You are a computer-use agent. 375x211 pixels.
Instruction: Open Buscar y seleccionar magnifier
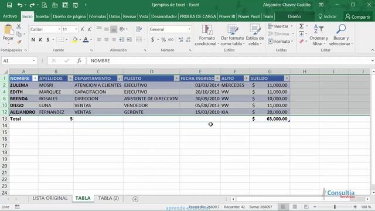pyautogui.click(x=341, y=35)
